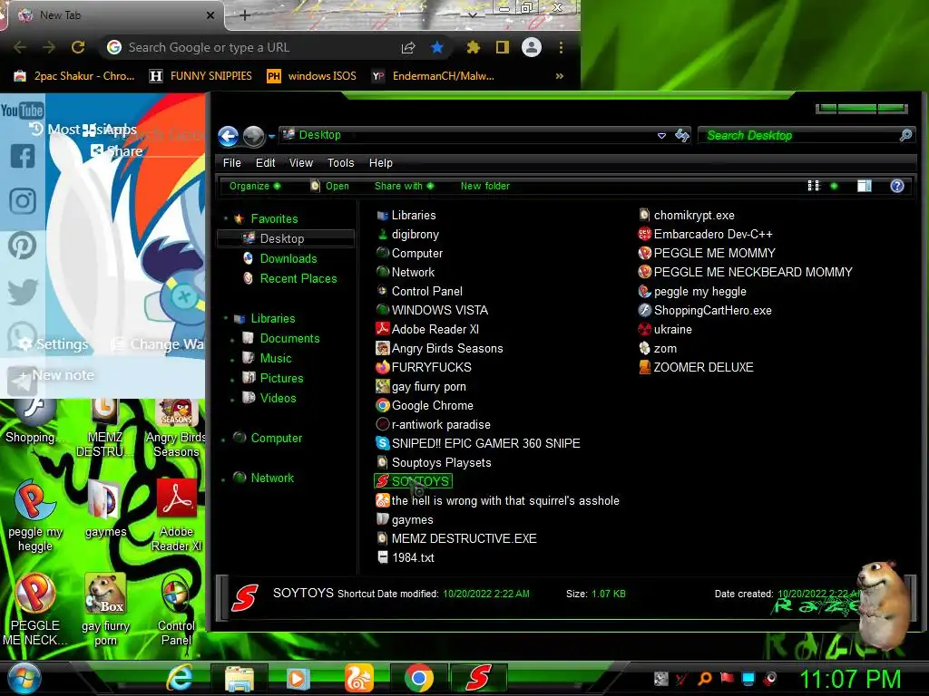Viewport: 929px width, 696px height.
Task: Click the Pinterest icon in the sidebar
Action: 22,245
